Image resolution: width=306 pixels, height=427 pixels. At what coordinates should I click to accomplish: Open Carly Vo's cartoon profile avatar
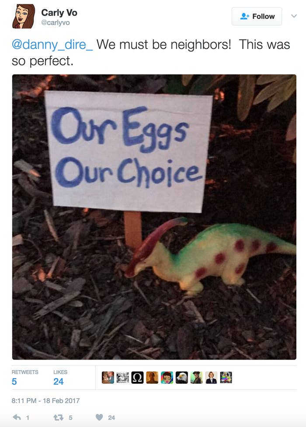(x=24, y=16)
